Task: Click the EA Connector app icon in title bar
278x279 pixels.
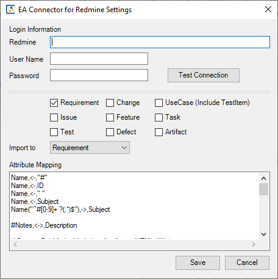Action: pyautogui.click(x=10, y=10)
